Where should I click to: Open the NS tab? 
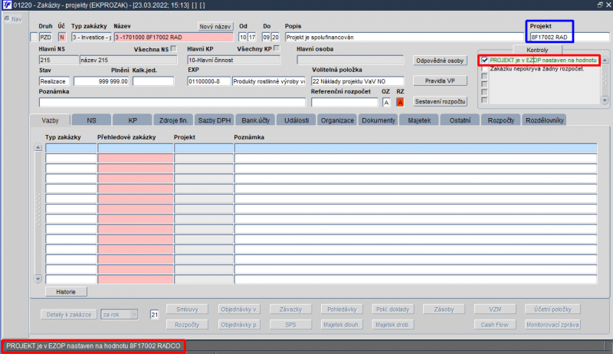pyautogui.click(x=91, y=120)
